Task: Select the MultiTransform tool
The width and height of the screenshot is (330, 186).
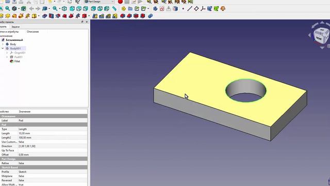Action: pyautogui.click(x=115, y=16)
